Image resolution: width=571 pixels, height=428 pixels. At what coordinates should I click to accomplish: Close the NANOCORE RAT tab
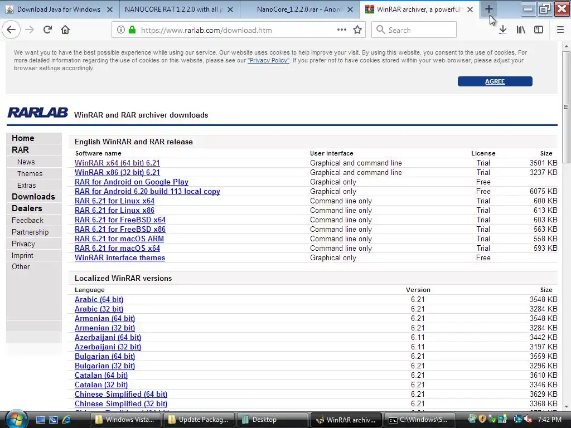click(230, 9)
